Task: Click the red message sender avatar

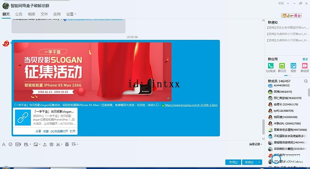Action: [x=6, y=43]
